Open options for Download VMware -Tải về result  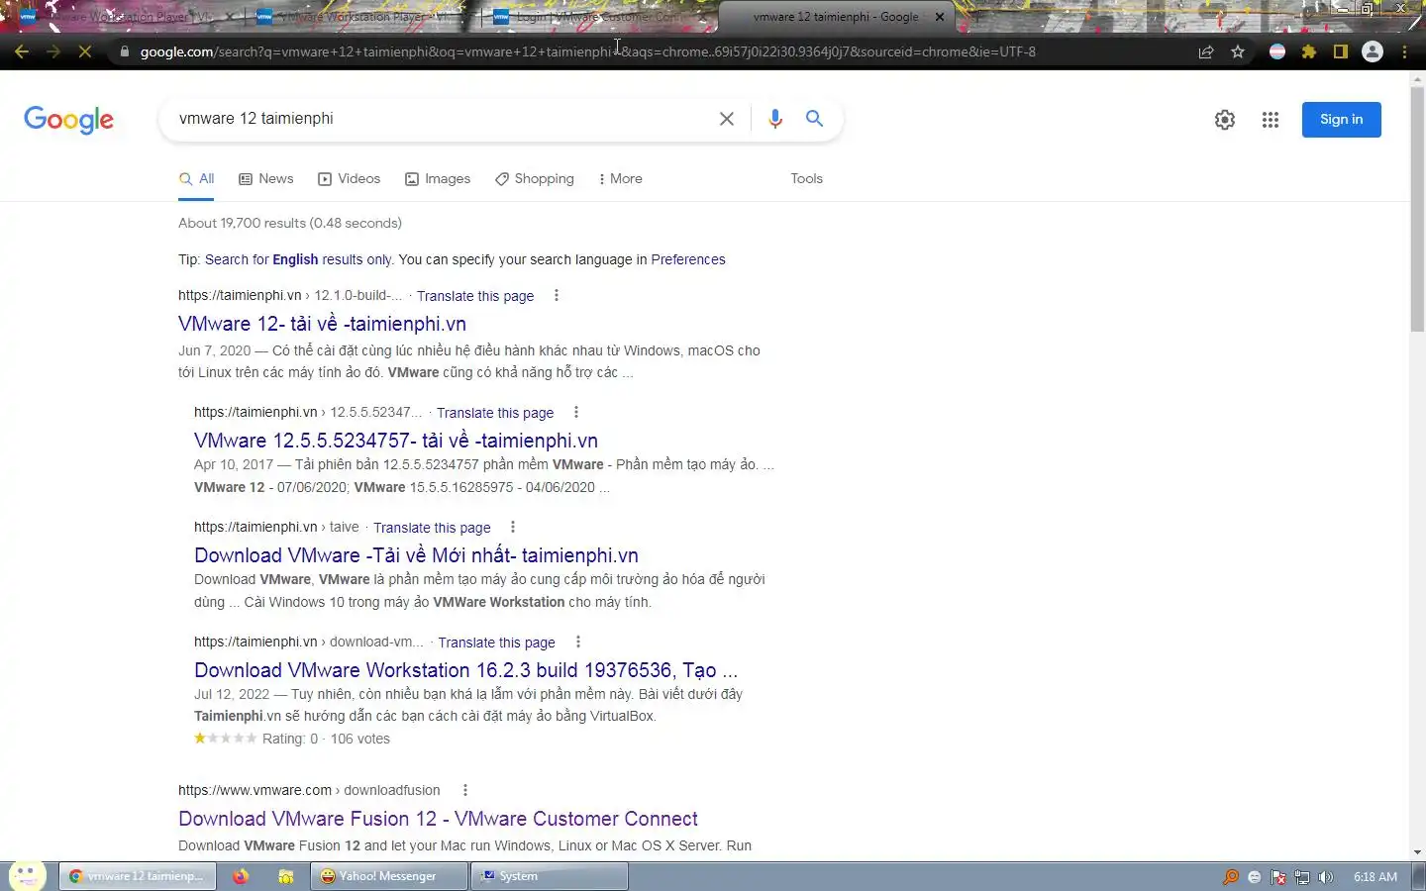513,527
